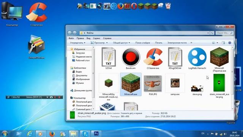Open the Справка menu
Viewport: 243px width, 137px height.
[x=107, y=38]
